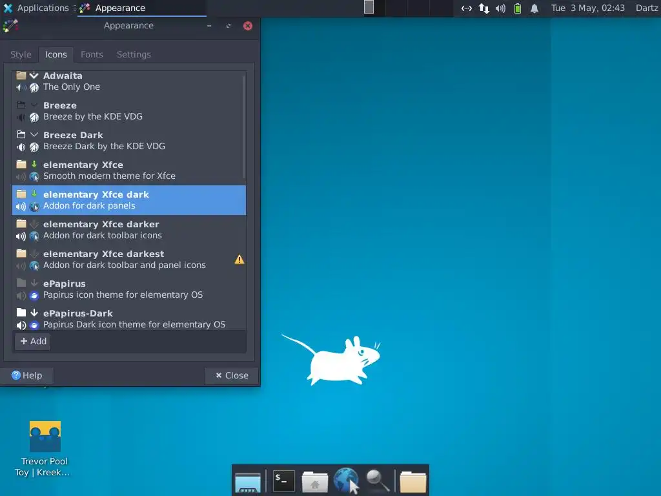Maximize the Appearance window
Image resolution: width=661 pixels, height=496 pixels.
click(x=229, y=26)
